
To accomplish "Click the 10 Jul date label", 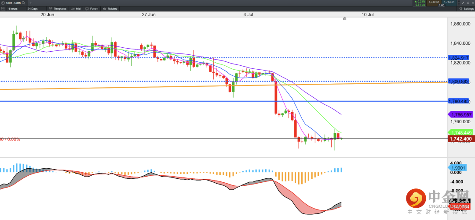I will [367, 14].
